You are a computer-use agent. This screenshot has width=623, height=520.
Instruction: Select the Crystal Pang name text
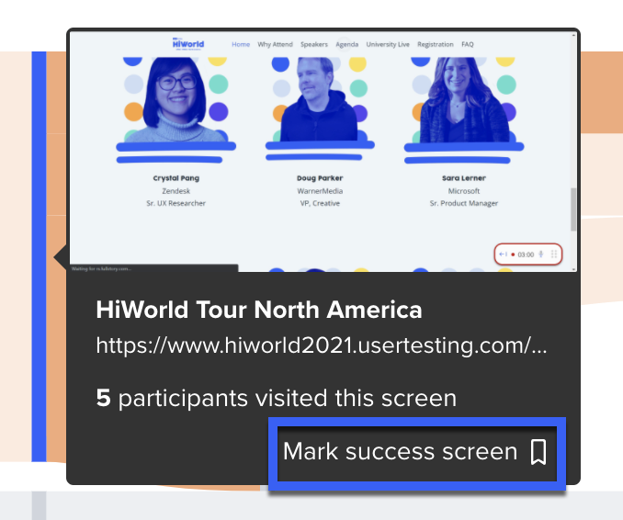[176, 178]
